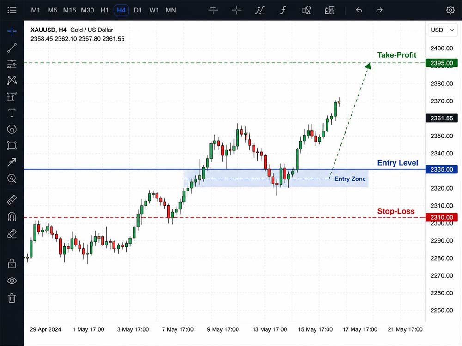Image resolution: width=462 pixels, height=346 pixels.
Task: Select the eraser edit tool
Action: coord(12,234)
